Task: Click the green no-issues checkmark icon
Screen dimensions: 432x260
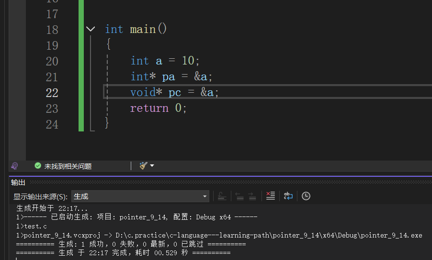Action: [38, 166]
